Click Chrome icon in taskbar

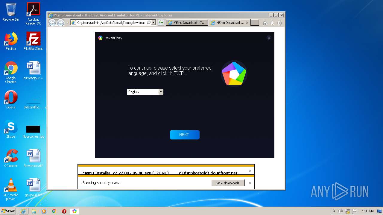[x=54, y=211]
